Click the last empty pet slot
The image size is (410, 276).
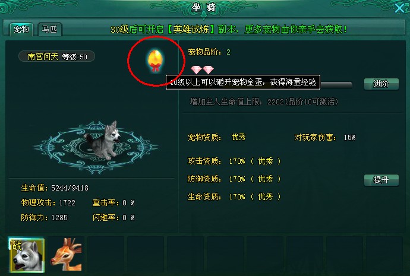[384, 255]
